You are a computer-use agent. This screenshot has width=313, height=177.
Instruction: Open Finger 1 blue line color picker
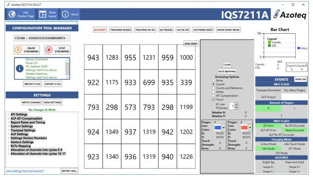pos(220,128)
